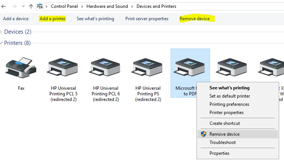Open Printing preferences from context menu
Image resolution: width=284 pixels, height=166 pixels.
(x=229, y=104)
